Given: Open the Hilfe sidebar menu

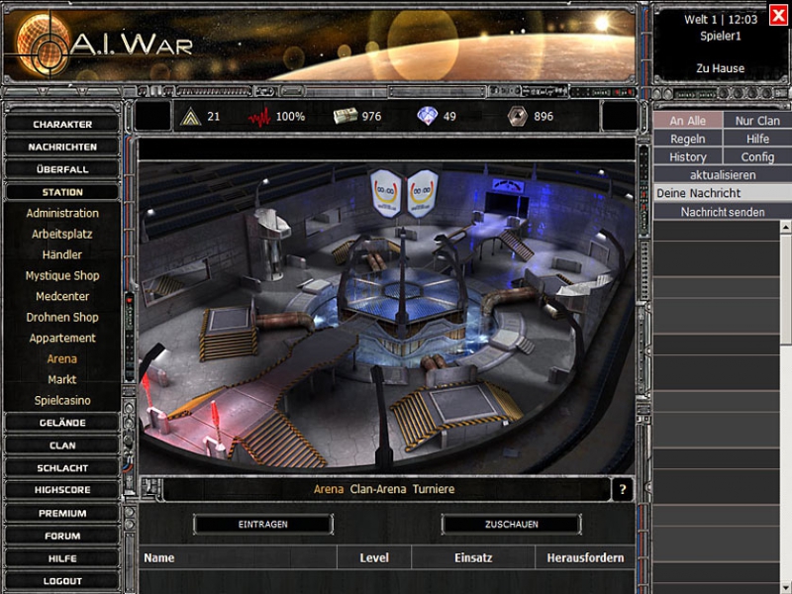Looking at the screenshot, I should tap(62, 558).
